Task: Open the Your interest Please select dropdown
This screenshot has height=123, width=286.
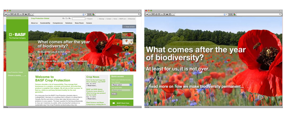Action: tap(122, 85)
